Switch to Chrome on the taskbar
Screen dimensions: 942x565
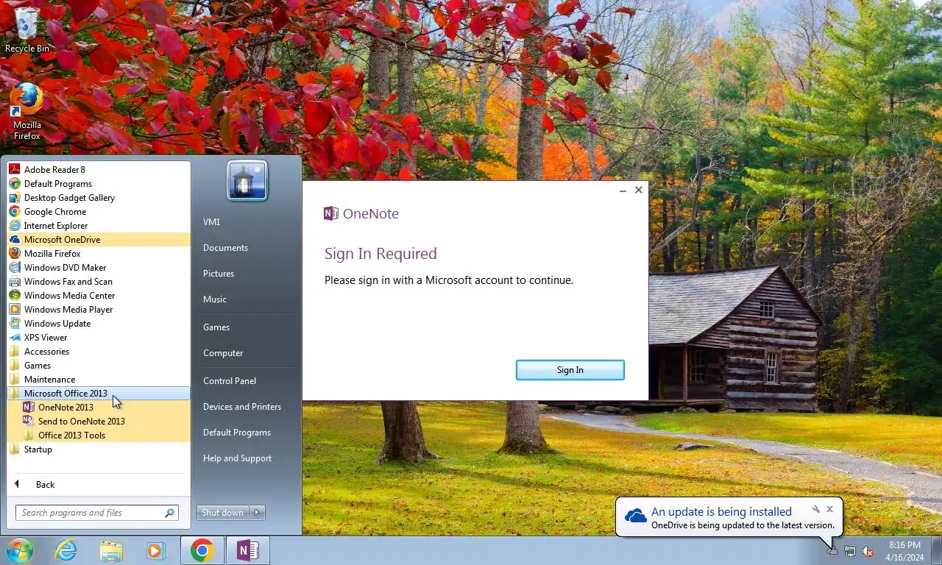(202, 550)
